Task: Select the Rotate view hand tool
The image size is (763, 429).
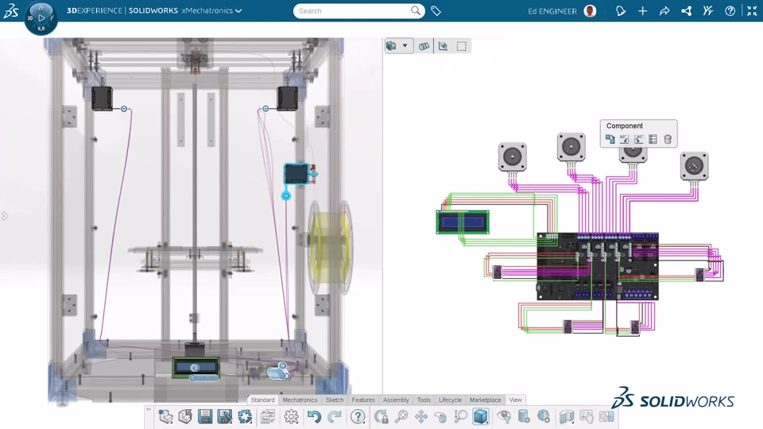Action: [440, 416]
